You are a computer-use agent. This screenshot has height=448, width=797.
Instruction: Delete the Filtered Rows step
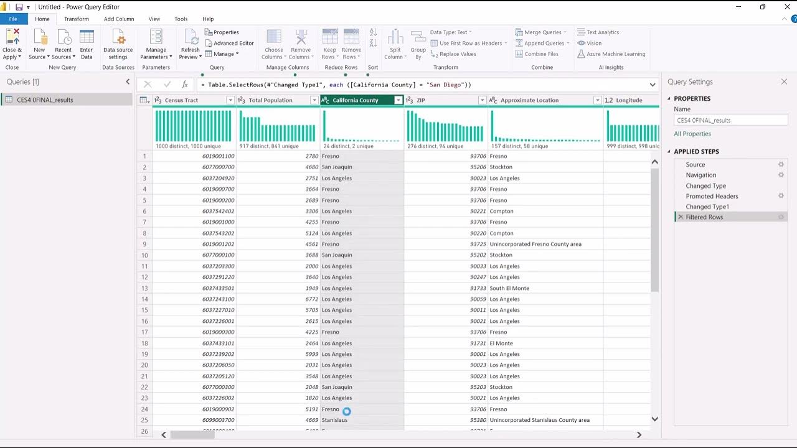tap(681, 217)
